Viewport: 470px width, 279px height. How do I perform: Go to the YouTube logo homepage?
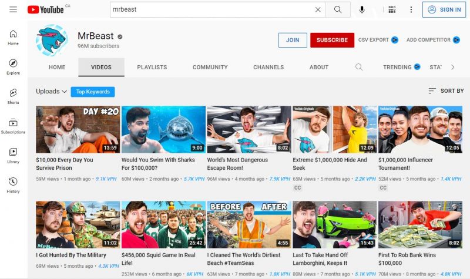(46, 9)
